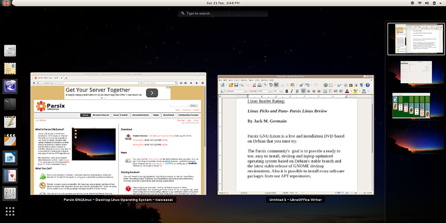446x223 pixels.
Task: Toggle bullet list in Writer
Action: (x=331, y=91)
